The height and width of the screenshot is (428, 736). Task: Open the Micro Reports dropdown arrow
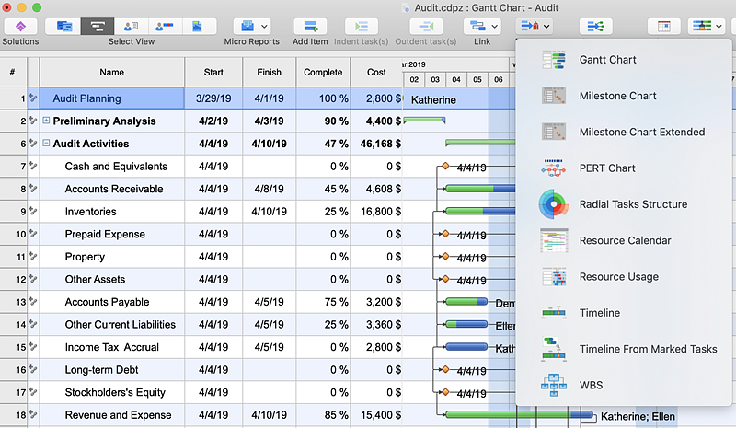pyautogui.click(x=265, y=27)
